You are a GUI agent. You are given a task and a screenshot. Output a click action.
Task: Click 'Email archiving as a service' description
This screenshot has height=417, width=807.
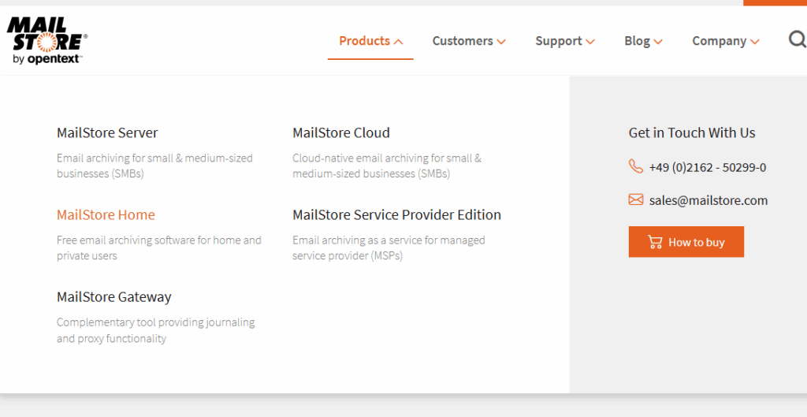click(389, 248)
